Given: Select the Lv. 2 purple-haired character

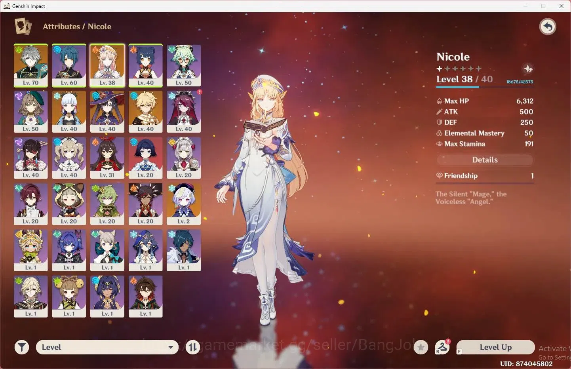Looking at the screenshot, I should pos(184,204).
